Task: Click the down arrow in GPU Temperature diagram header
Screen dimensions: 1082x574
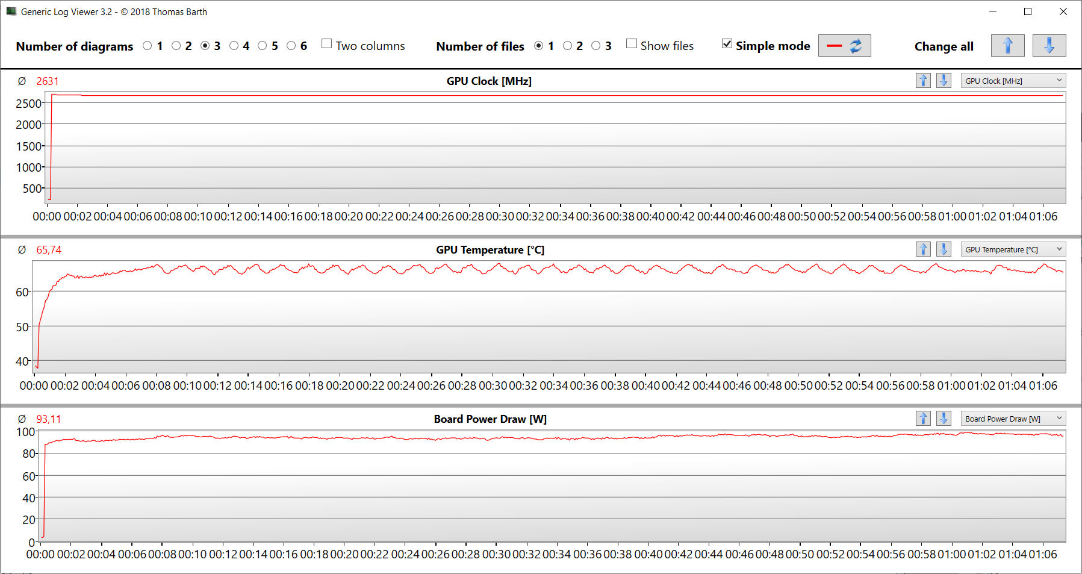Action: point(944,249)
